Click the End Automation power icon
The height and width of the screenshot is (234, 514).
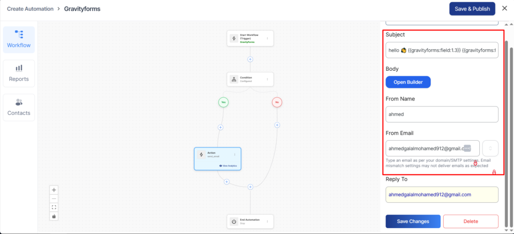coord(233,221)
